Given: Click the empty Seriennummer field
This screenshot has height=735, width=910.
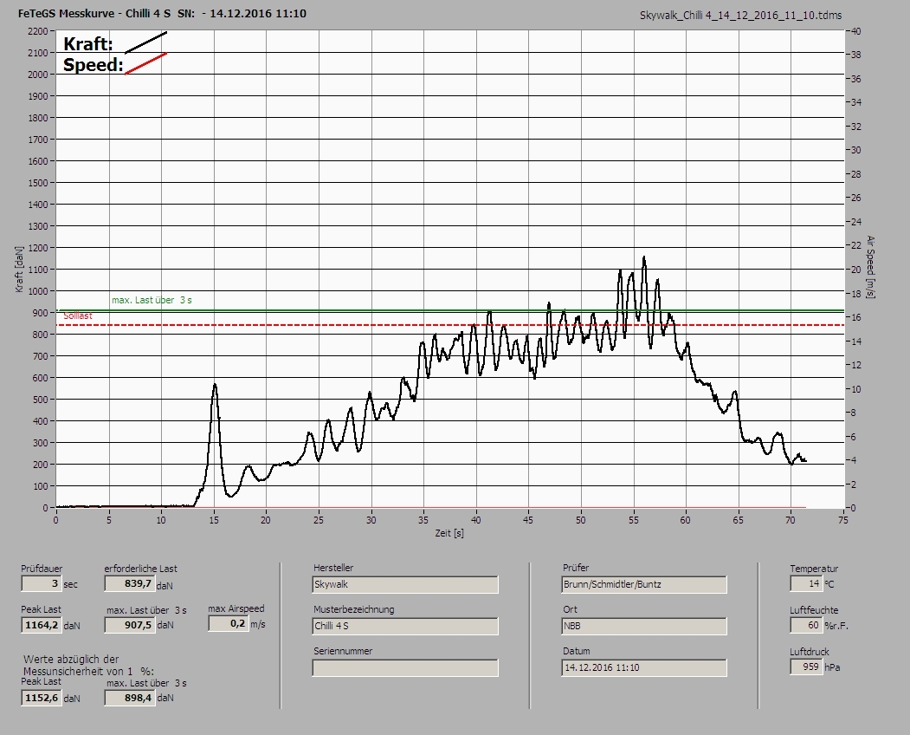Looking at the screenshot, I should (x=405, y=667).
